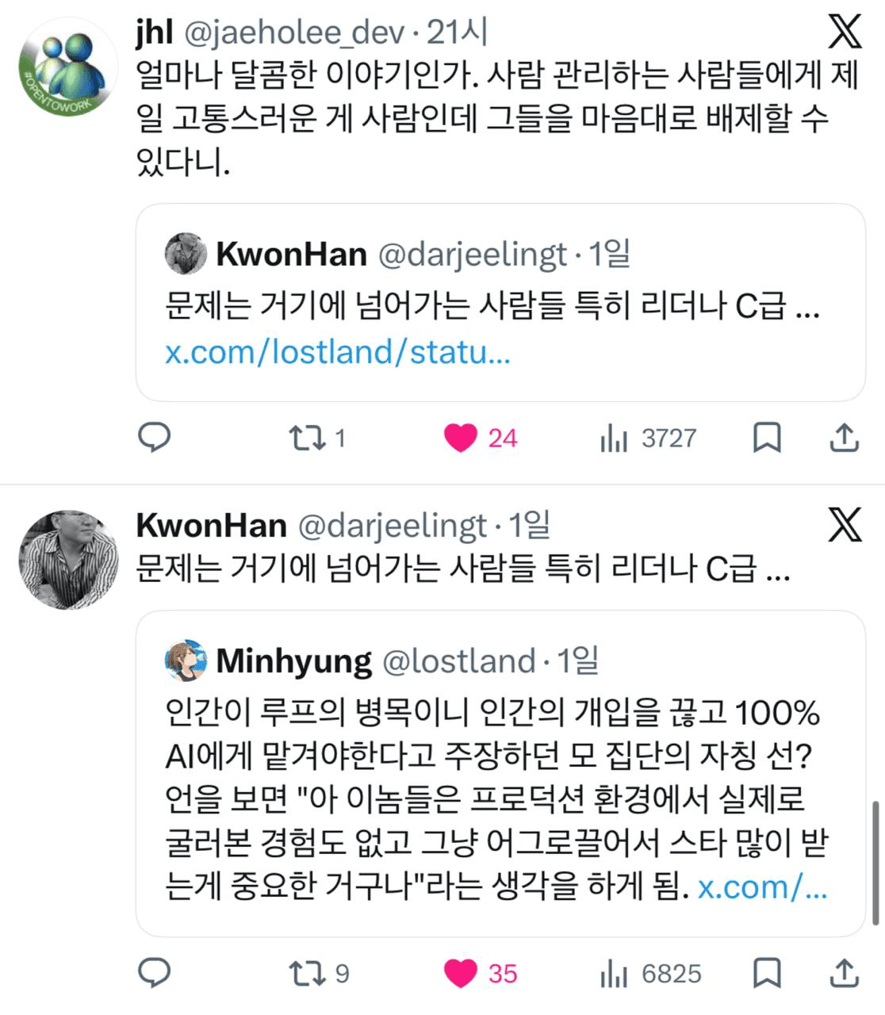The image size is (885, 1015).
Task: Open x.com/lostland/statu... link
Action: [338, 351]
